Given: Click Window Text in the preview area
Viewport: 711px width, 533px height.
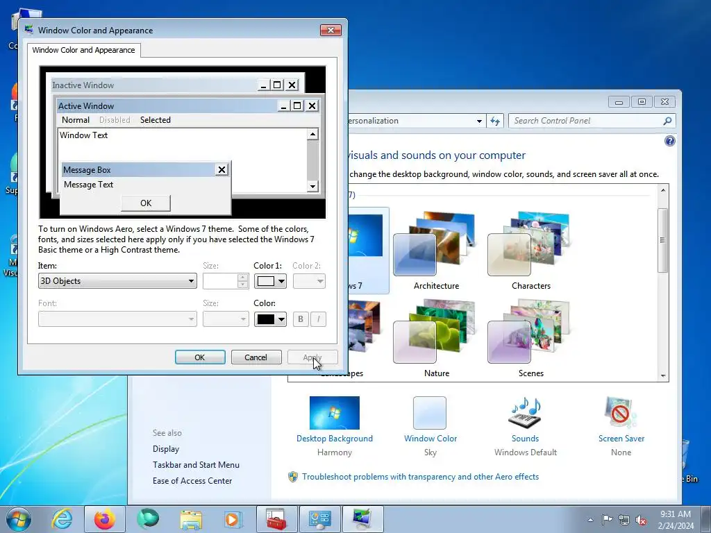Looking at the screenshot, I should tap(84, 135).
